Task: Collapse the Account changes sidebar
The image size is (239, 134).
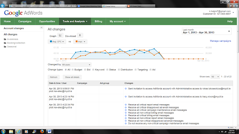Action: point(41,28)
